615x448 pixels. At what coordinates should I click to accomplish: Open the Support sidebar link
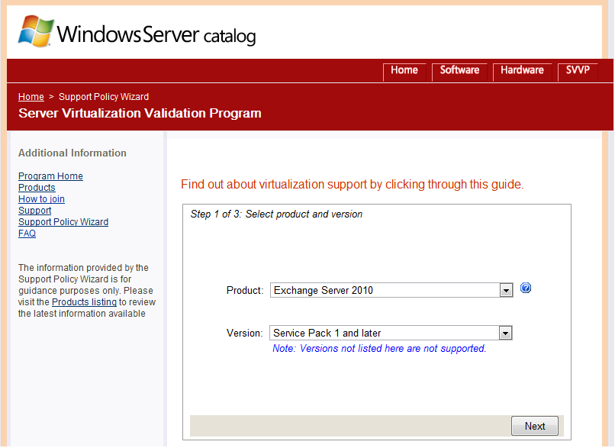coord(34,211)
